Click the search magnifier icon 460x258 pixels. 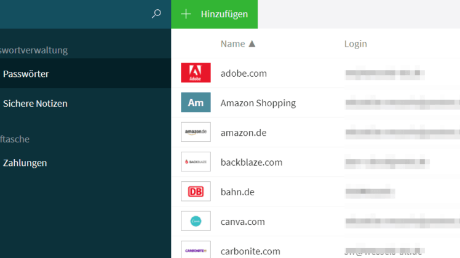[156, 14]
